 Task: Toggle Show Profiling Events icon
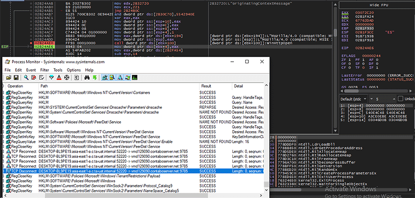[x=135, y=78]
